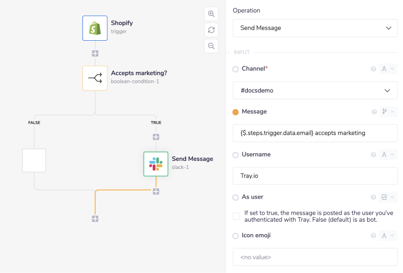Select the Username radio button
Screen dimensions: 403x273
click(235, 155)
